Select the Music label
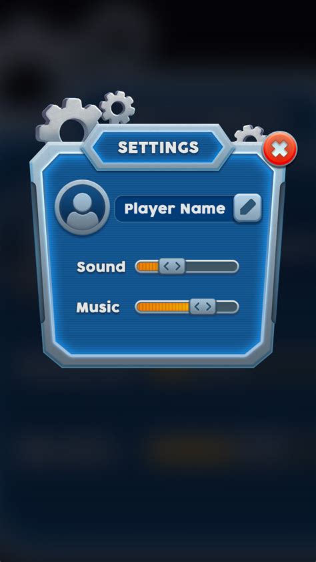The height and width of the screenshot is (562, 316). (98, 307)
